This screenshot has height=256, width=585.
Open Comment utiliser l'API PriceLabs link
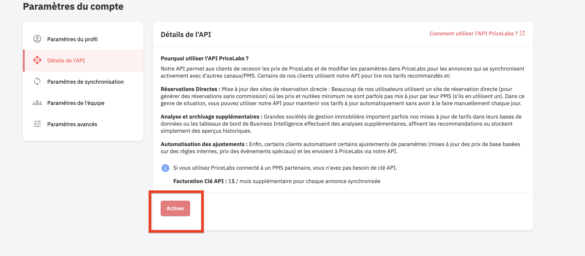[474, 34]
